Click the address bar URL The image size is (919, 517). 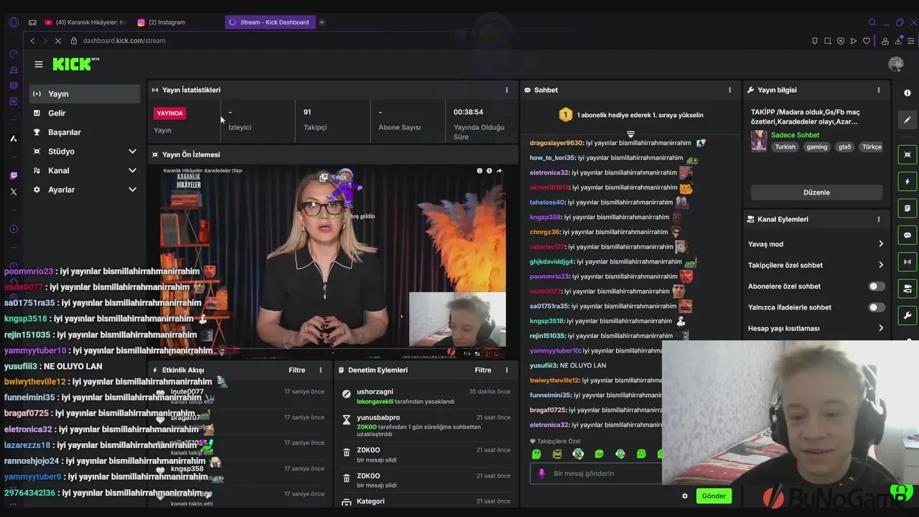coord(124,41)
